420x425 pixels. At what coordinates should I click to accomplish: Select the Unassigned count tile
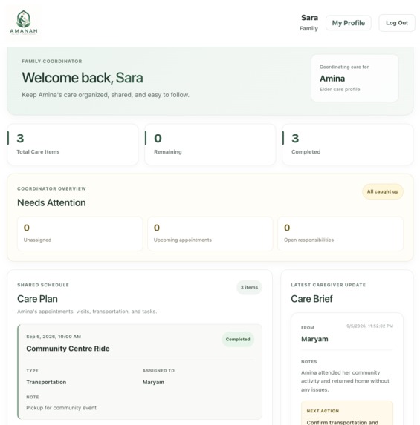point(80,234)
